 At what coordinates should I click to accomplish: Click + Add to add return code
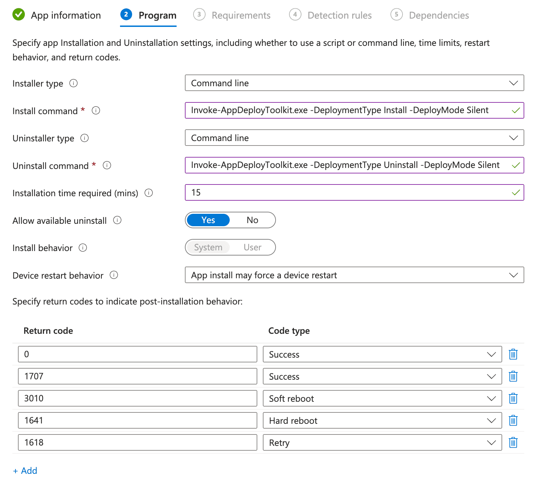[x=25, y=471]
